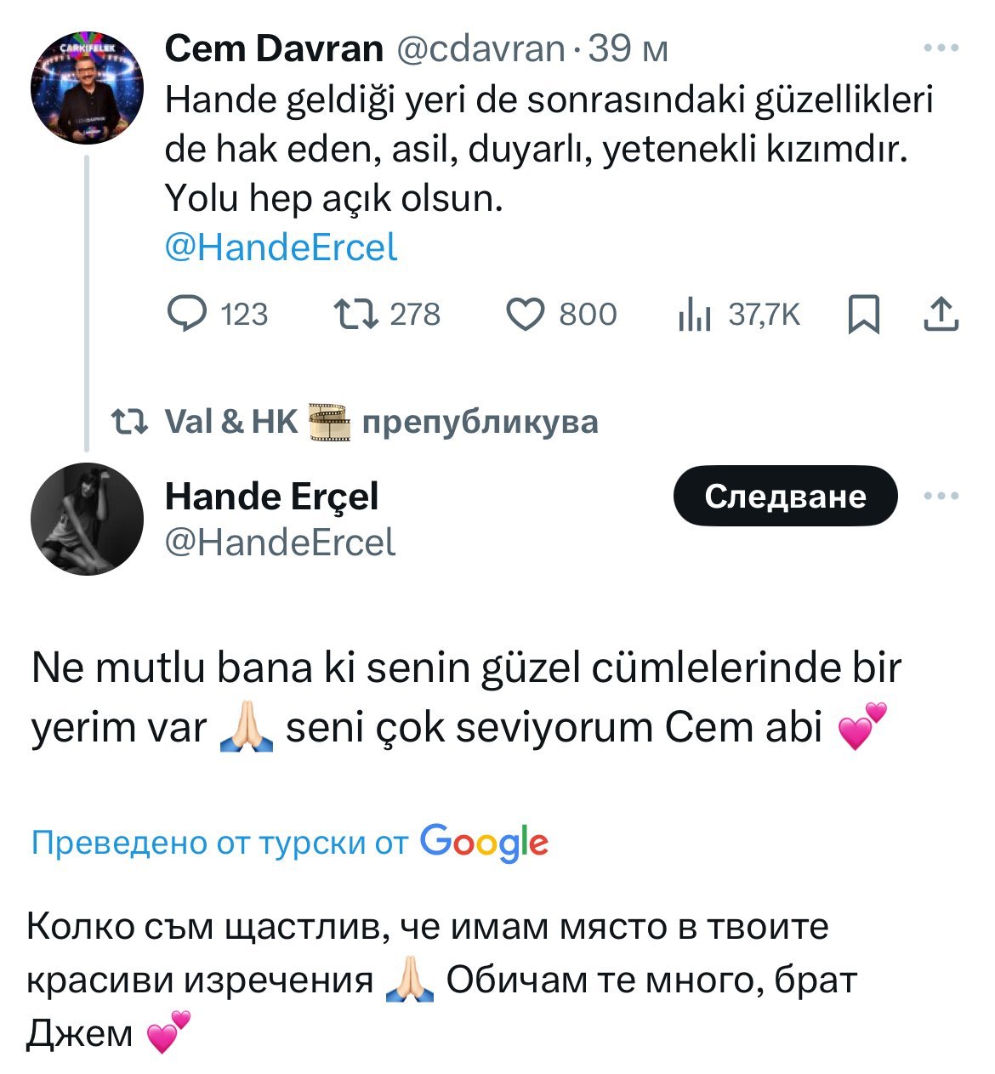The height and width of the screenshot is (1074, 995).
Task: Open Val & HK reposter profile
Action: coord(230,422)
